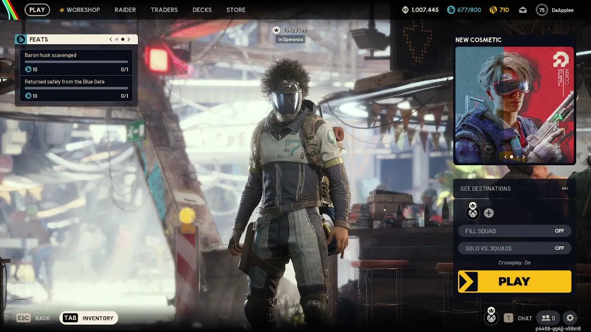Select the second Feats page dot

point(122,39)
